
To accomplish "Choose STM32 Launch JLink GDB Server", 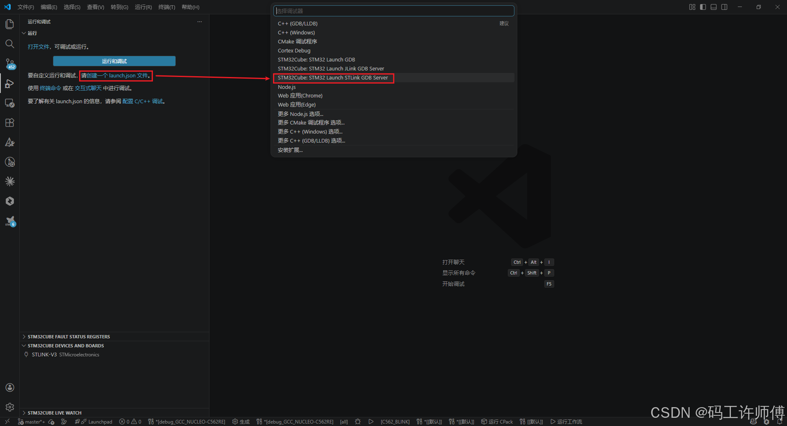I will pos(394,68).
